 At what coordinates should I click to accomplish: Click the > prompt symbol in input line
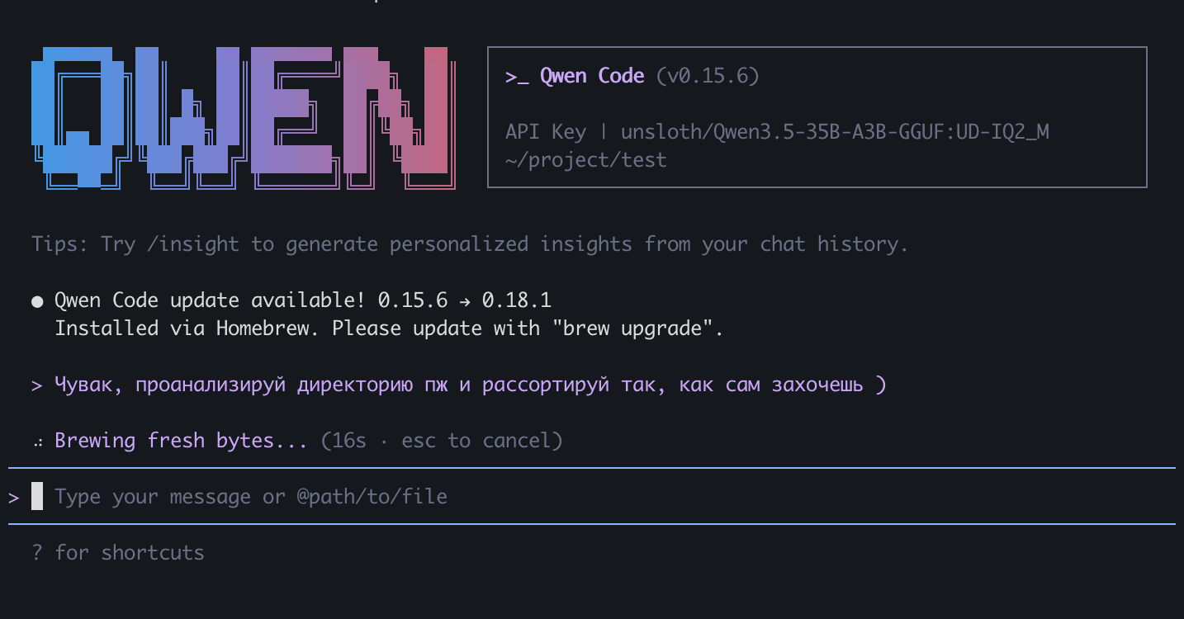[x=14, y=498]
